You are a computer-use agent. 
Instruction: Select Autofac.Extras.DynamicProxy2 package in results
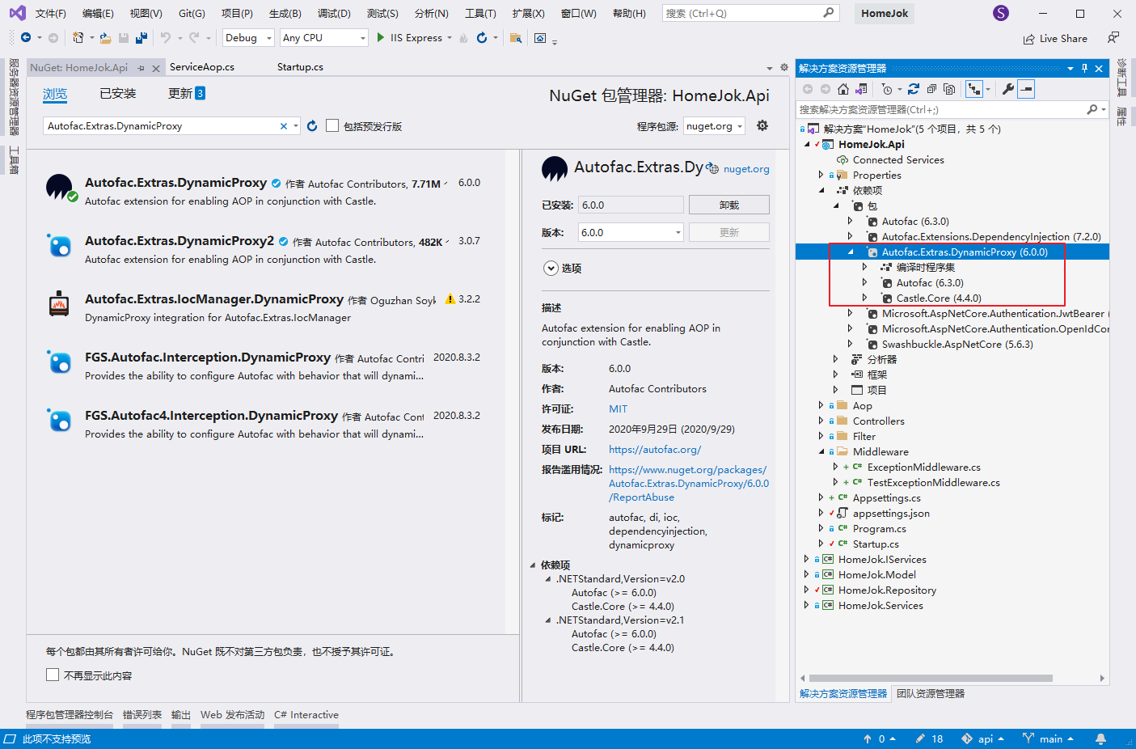(x=267, y=249)
